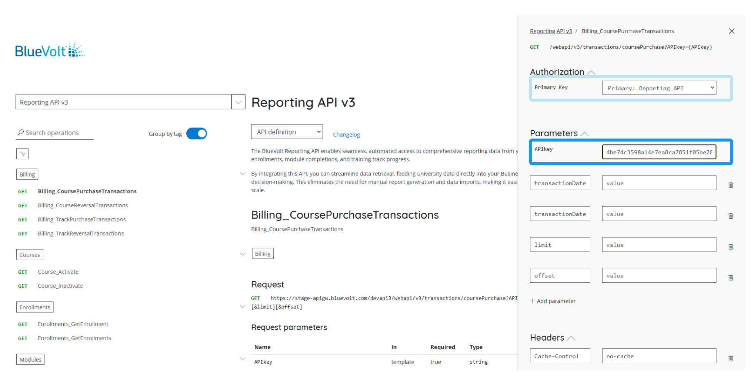
Task: Edit the no-cache header value field
Action: click(x=659, y=356)
